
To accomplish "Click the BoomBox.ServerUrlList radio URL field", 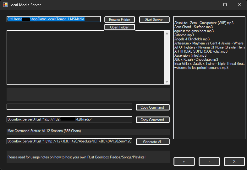I will (69, 119).
